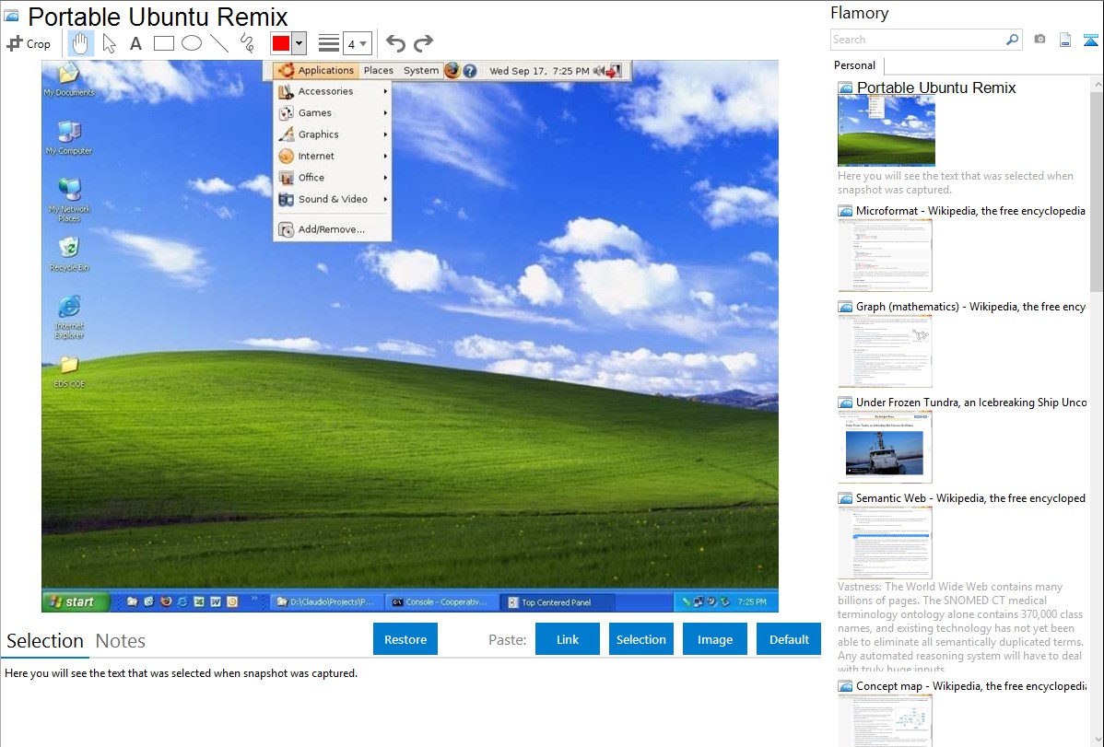This screenshot has height=747, width=1104.
Task: Click the Console - Cooperativ... taskbar item
Action: click(x=440, y=602)
